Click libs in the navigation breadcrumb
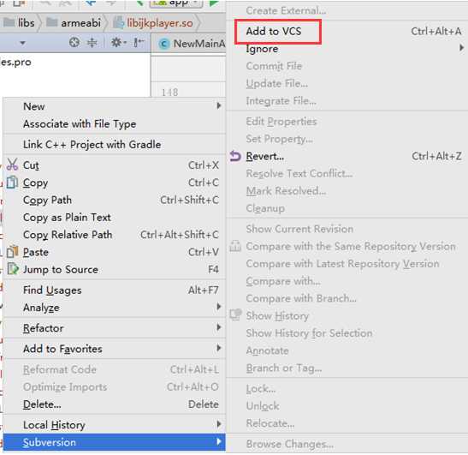This screenshot has height=455, width=468. (x=26, y=23)
